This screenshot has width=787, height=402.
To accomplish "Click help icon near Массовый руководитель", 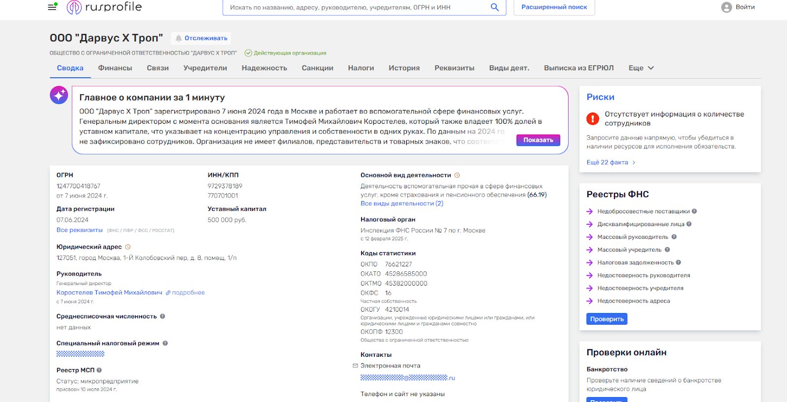I will [x=674, y=237].
